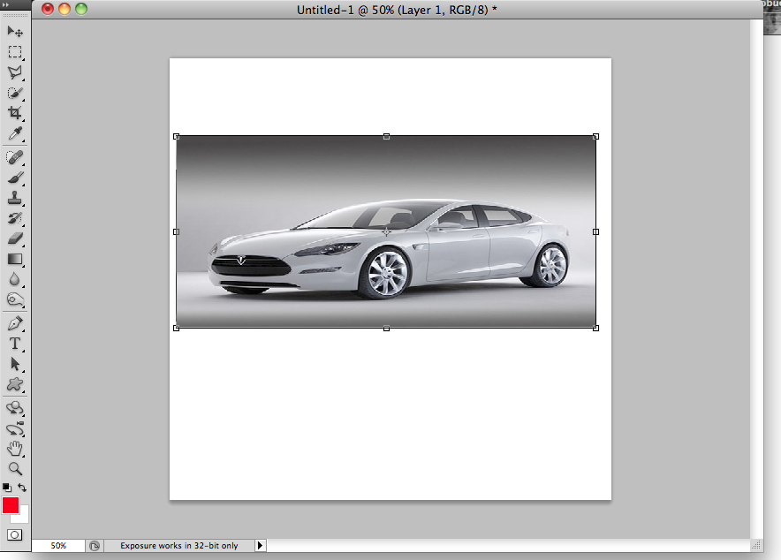
Task: Reset default foreground and background colors
Action: (x=7, y=488)
